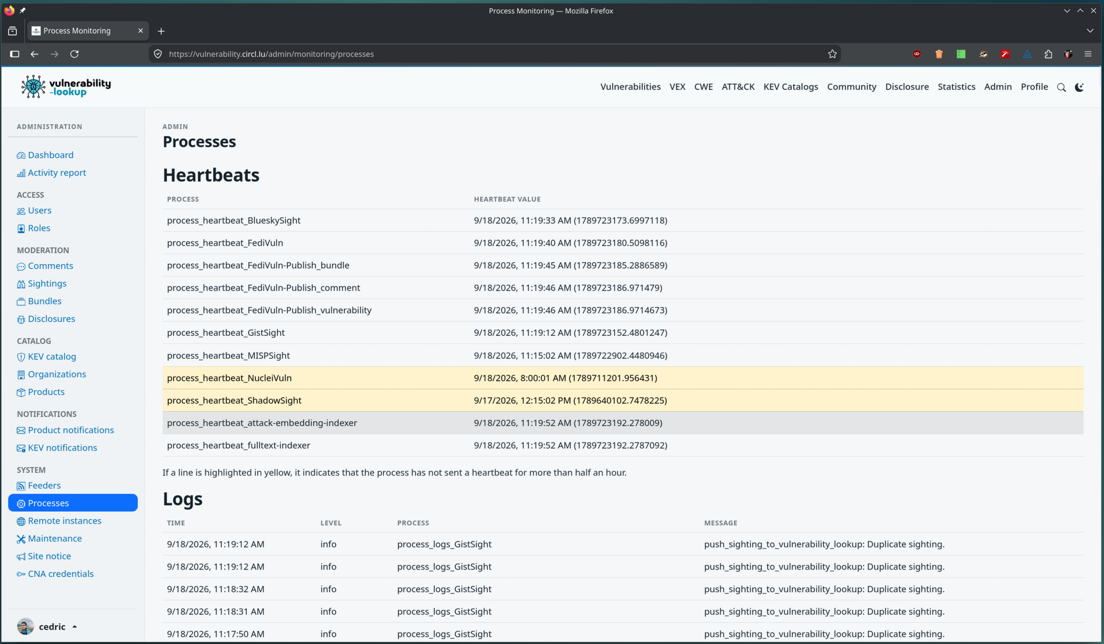Click the KEV catalog shield icon
Screen dimensions: 1104x644
(x=21, y=357)
